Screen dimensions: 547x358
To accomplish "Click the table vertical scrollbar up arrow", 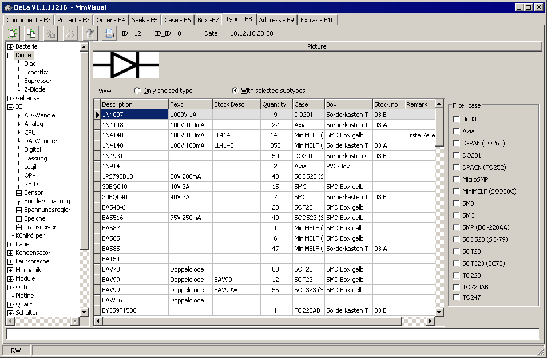I will point(439,104).
